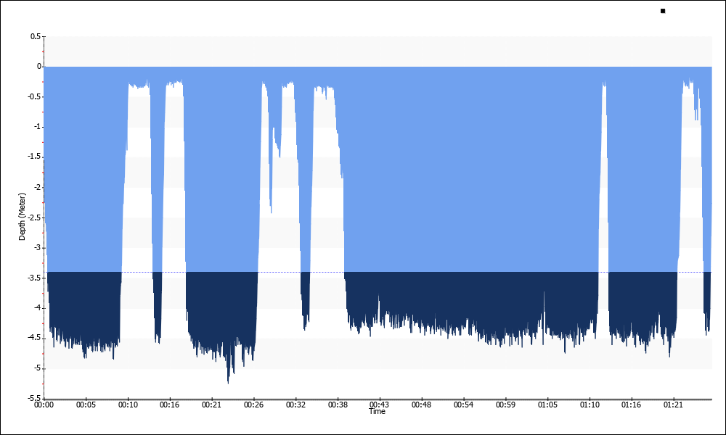Select the -1.5 depth tick label
Screen dimensions: 726x435
[35, 157]
